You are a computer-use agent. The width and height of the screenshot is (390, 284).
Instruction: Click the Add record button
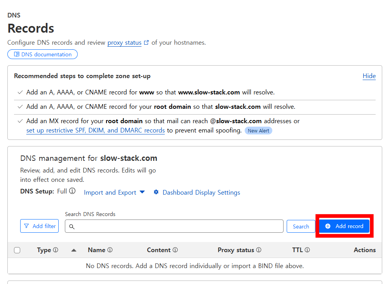pyautogui.click(x=344, y=226)
